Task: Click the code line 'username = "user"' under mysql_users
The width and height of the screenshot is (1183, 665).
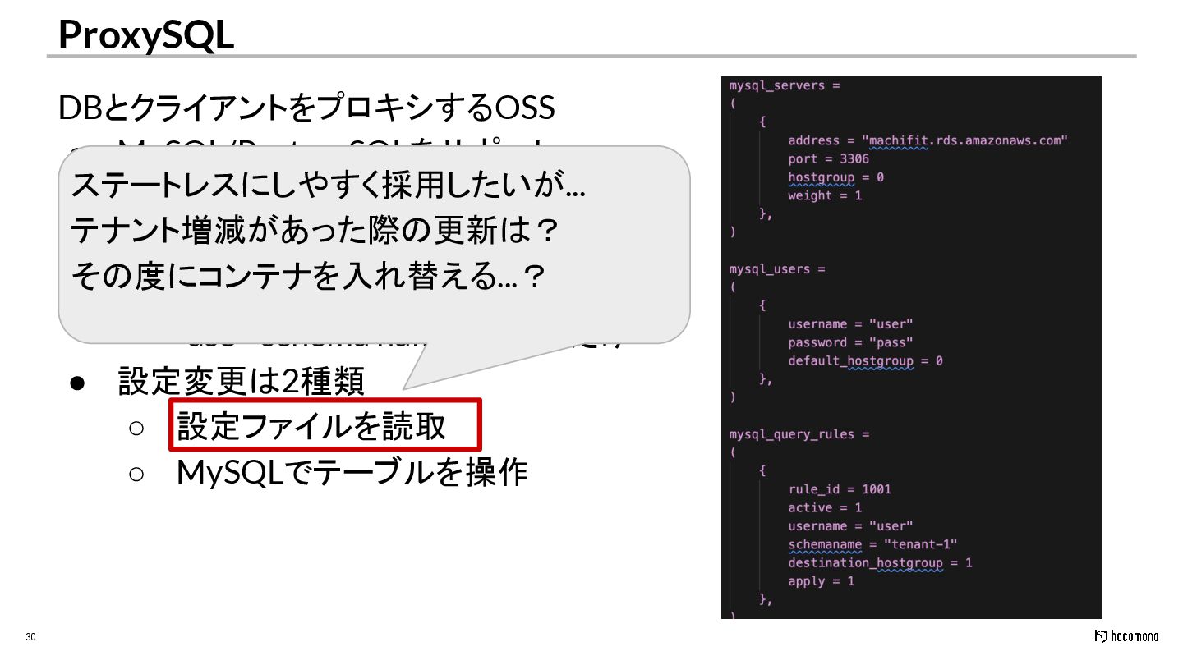Action: click(850, 324)
